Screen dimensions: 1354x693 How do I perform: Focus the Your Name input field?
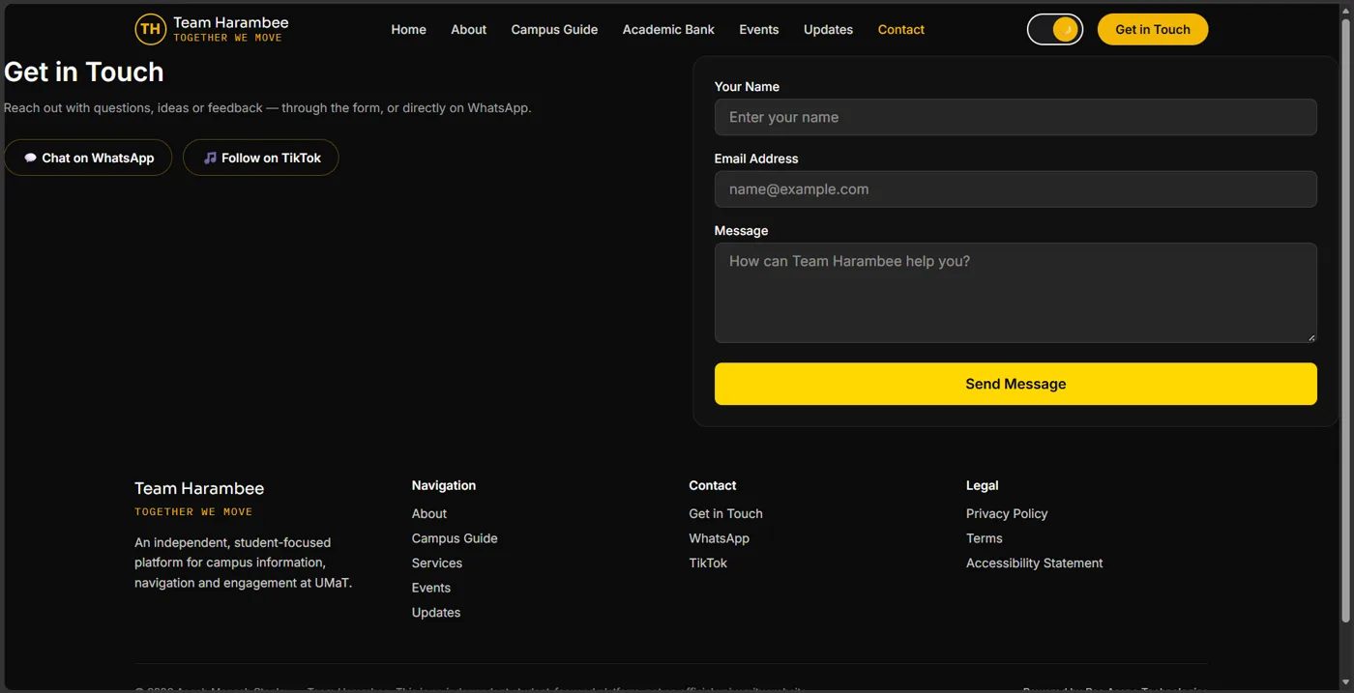coord(1015,117)
